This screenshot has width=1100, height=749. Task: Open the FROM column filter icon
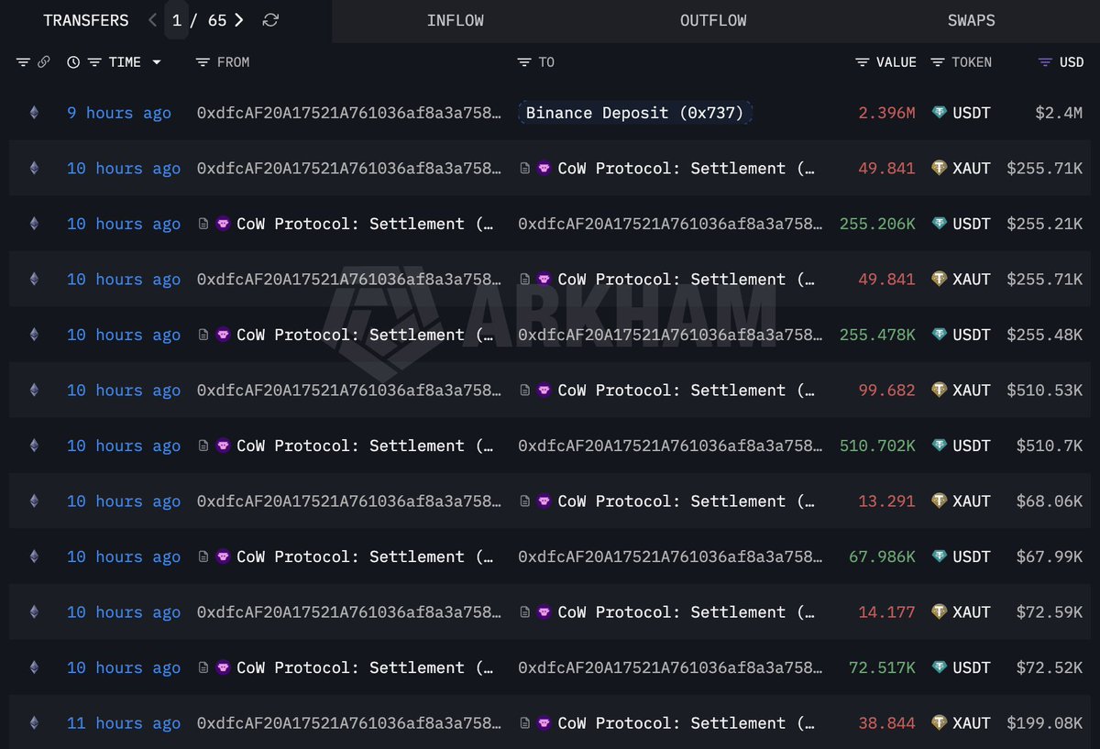pyautogui.click(x=203, y=62)
